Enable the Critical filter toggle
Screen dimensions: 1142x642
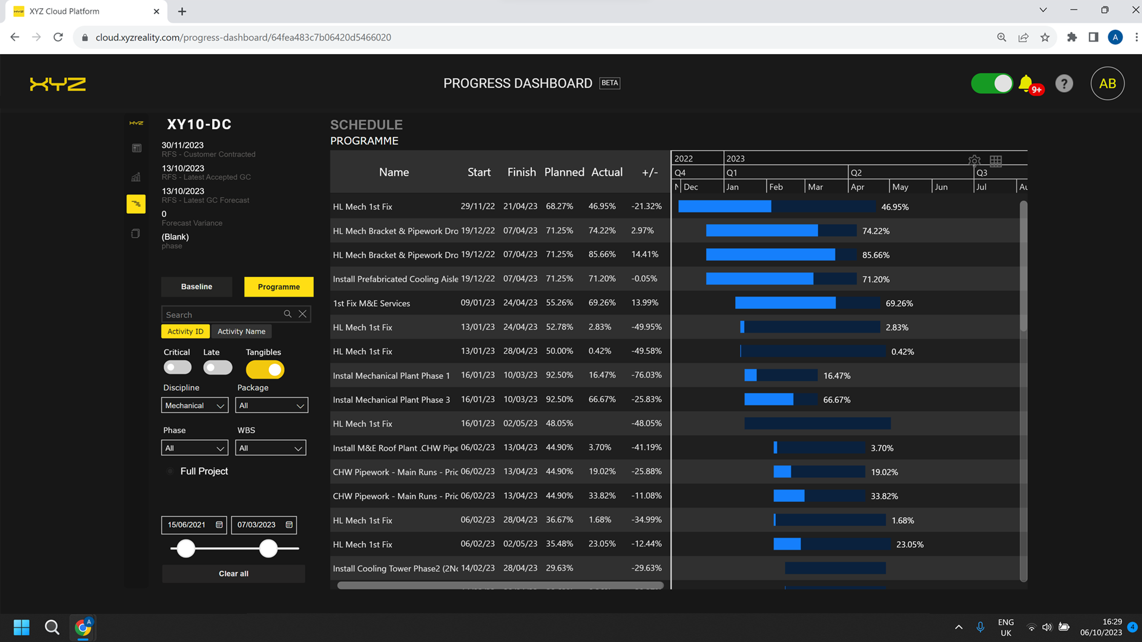point(177,367)
